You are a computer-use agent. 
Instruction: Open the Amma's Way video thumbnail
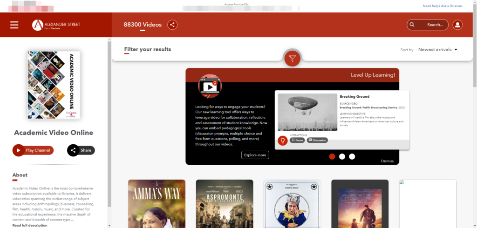tap(157, 204)
